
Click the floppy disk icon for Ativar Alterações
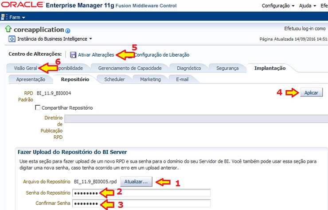[x=73, y=55]
